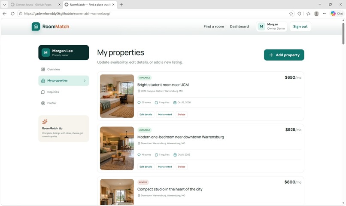Open the Modern one-bedroom photo
This screenshot has width=346, height=206.
click(x=117, y=148)
